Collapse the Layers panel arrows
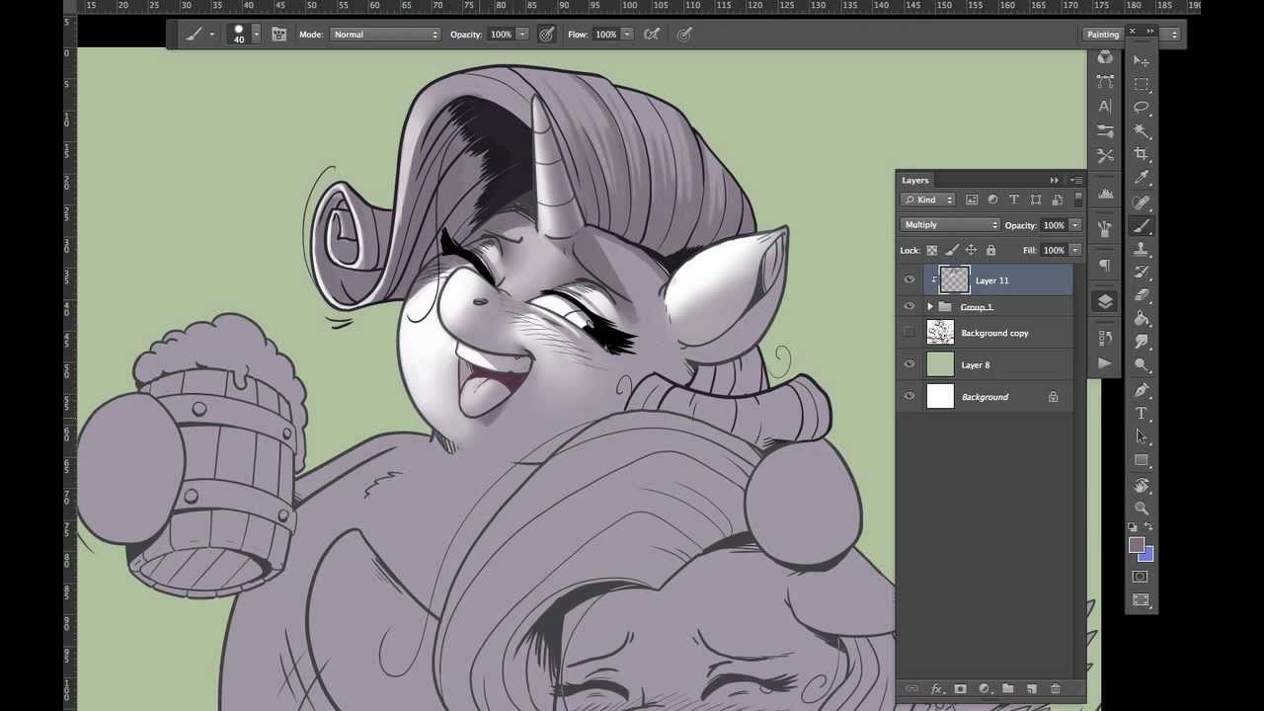1264x711 pixels. (1054, 180)
